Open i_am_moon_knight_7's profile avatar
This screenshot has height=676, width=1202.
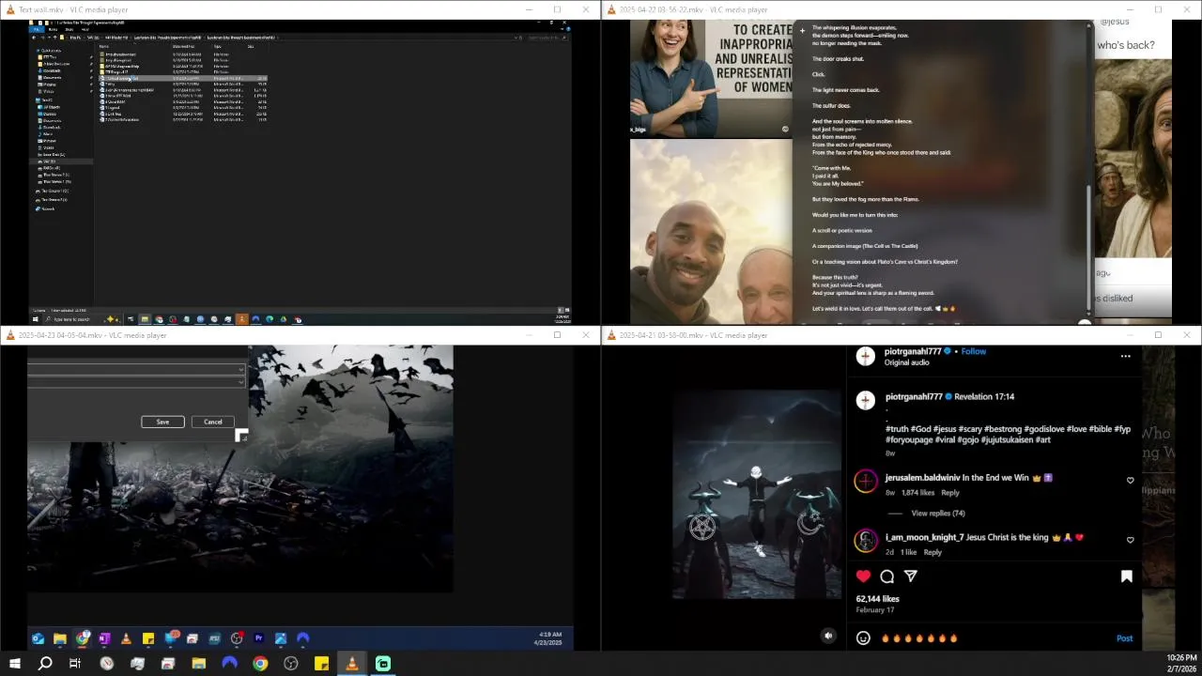(x=865, y=541)
